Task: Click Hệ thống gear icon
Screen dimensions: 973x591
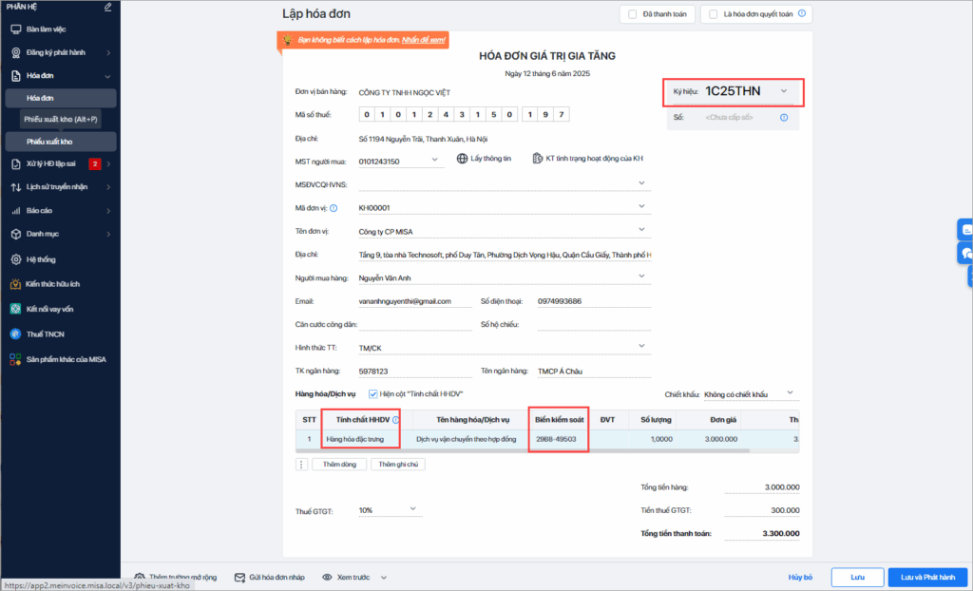Action: tap(16, 259)
